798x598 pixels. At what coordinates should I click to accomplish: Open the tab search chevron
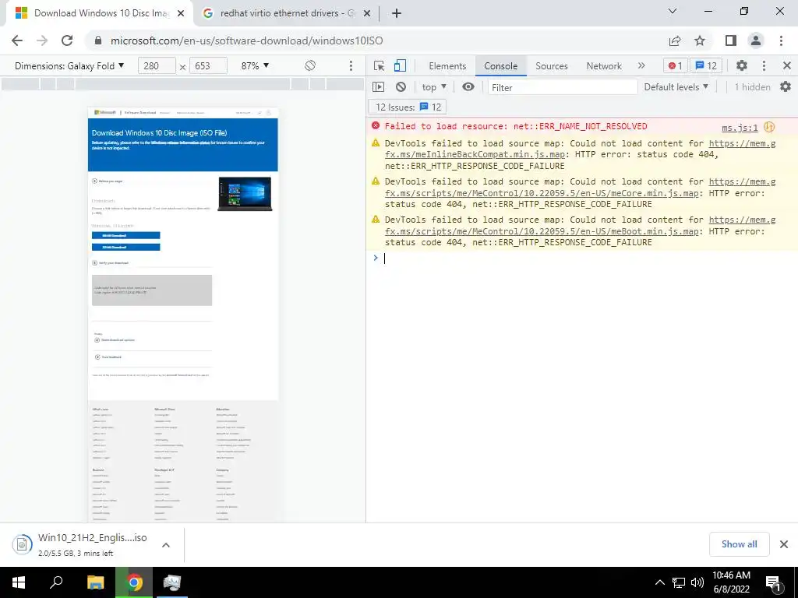pos(673,11)
